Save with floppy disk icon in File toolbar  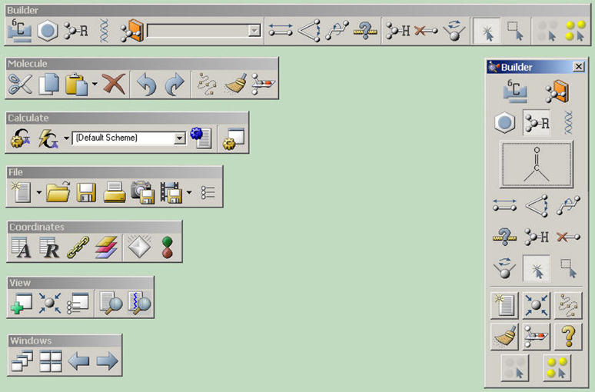point(86,192)
